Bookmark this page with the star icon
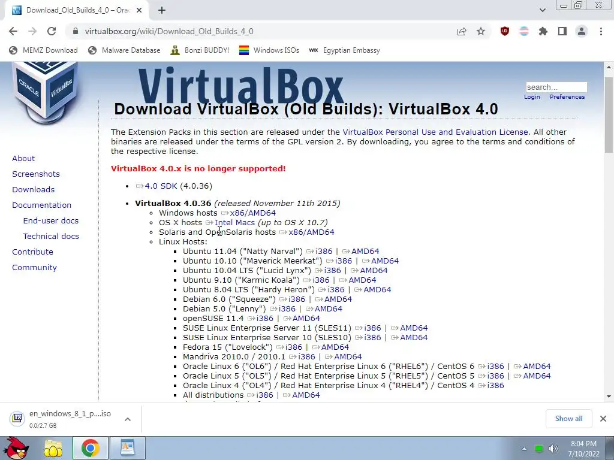 point(481,31)
